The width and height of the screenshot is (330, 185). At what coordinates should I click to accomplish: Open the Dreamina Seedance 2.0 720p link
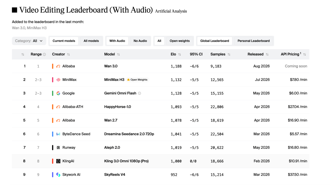[x=129, y=134]
